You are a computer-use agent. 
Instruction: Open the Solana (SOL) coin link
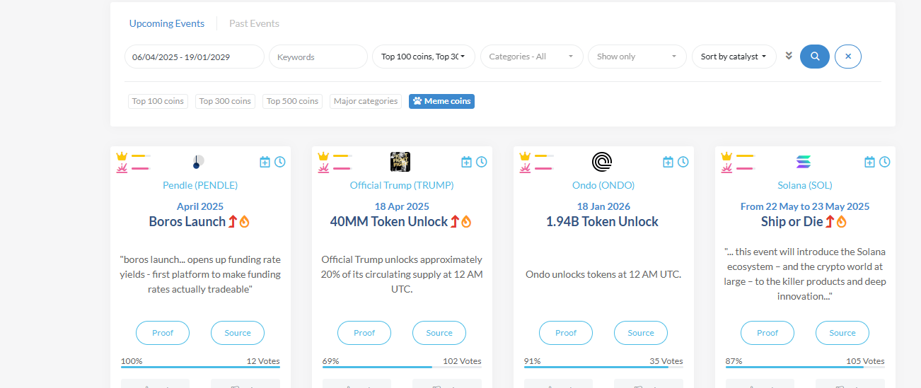pos(805,185)
